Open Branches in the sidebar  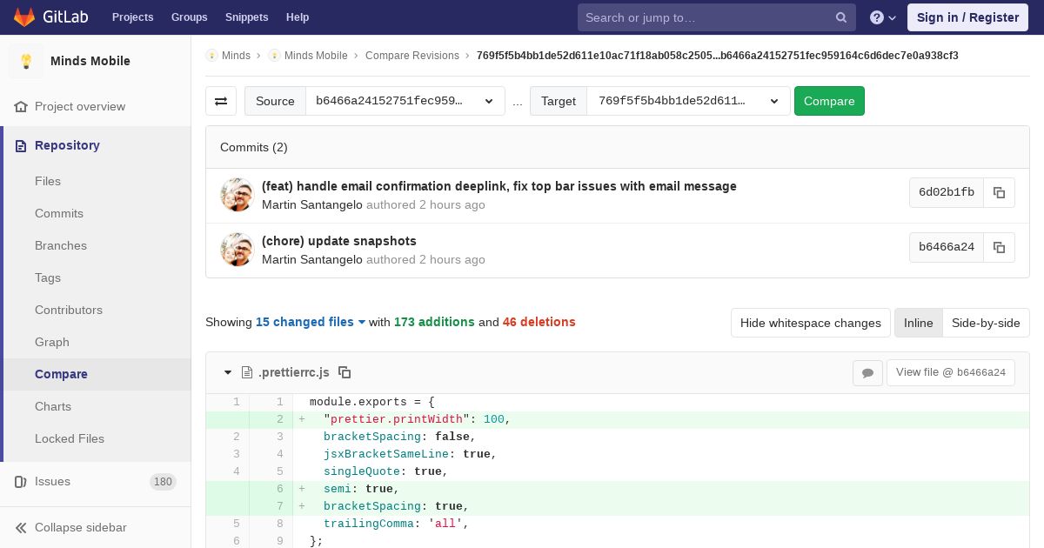pyautogui.click(x=61, y=245)
